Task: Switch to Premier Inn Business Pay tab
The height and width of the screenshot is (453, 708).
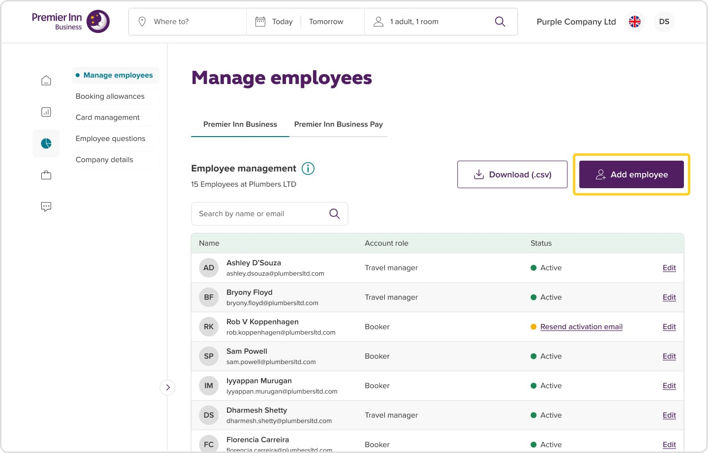Action: 339,124
